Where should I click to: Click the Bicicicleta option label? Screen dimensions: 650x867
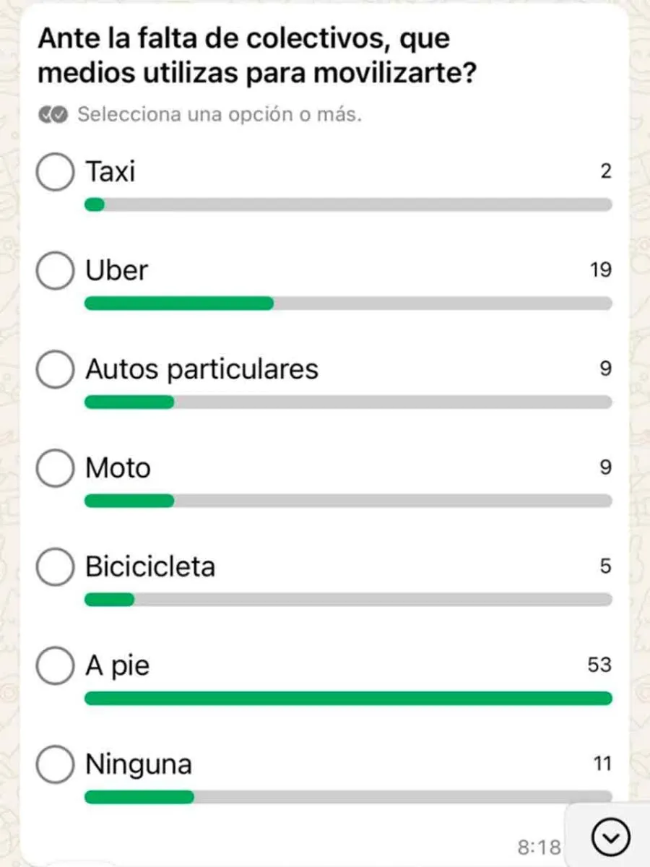[150, 566]
